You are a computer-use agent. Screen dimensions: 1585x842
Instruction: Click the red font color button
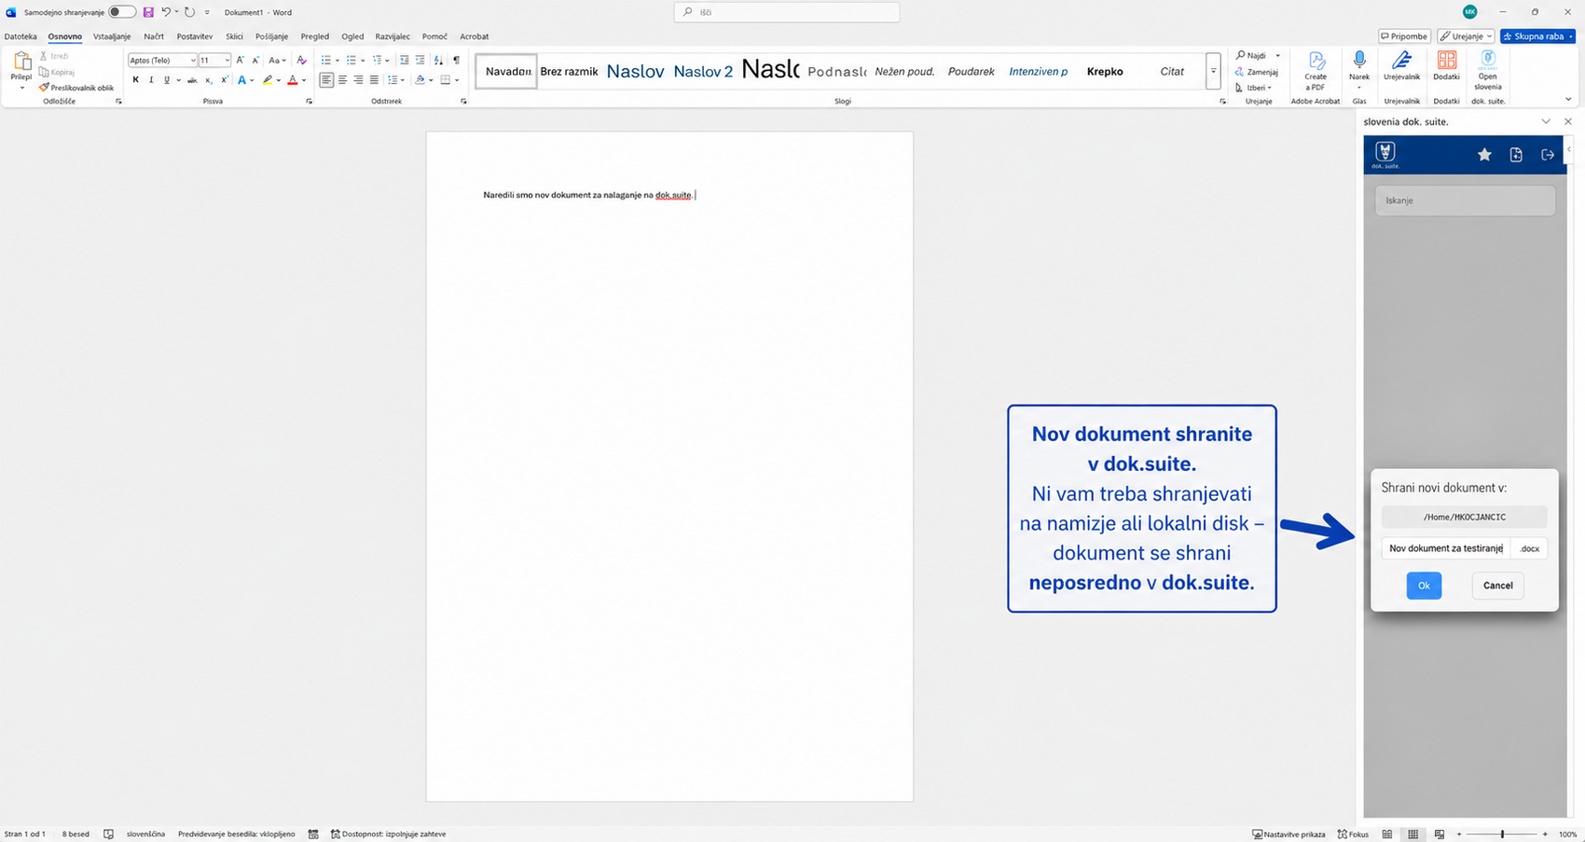tap(292, 80)
